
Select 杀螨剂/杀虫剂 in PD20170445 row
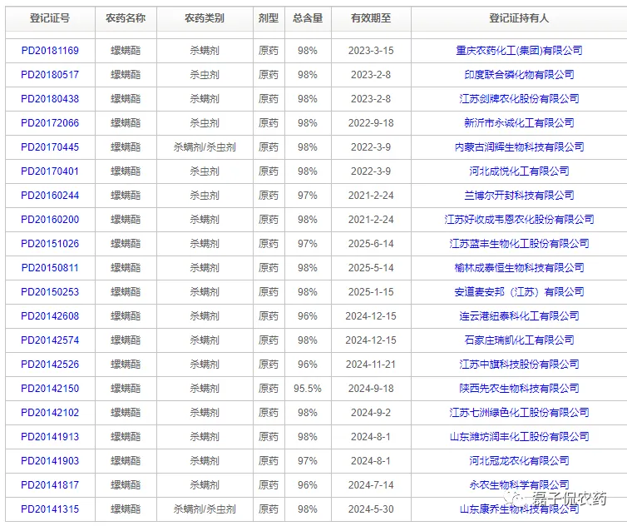coord(205,147)
